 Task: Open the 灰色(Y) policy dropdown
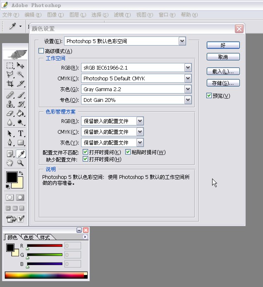pos(140,142)
